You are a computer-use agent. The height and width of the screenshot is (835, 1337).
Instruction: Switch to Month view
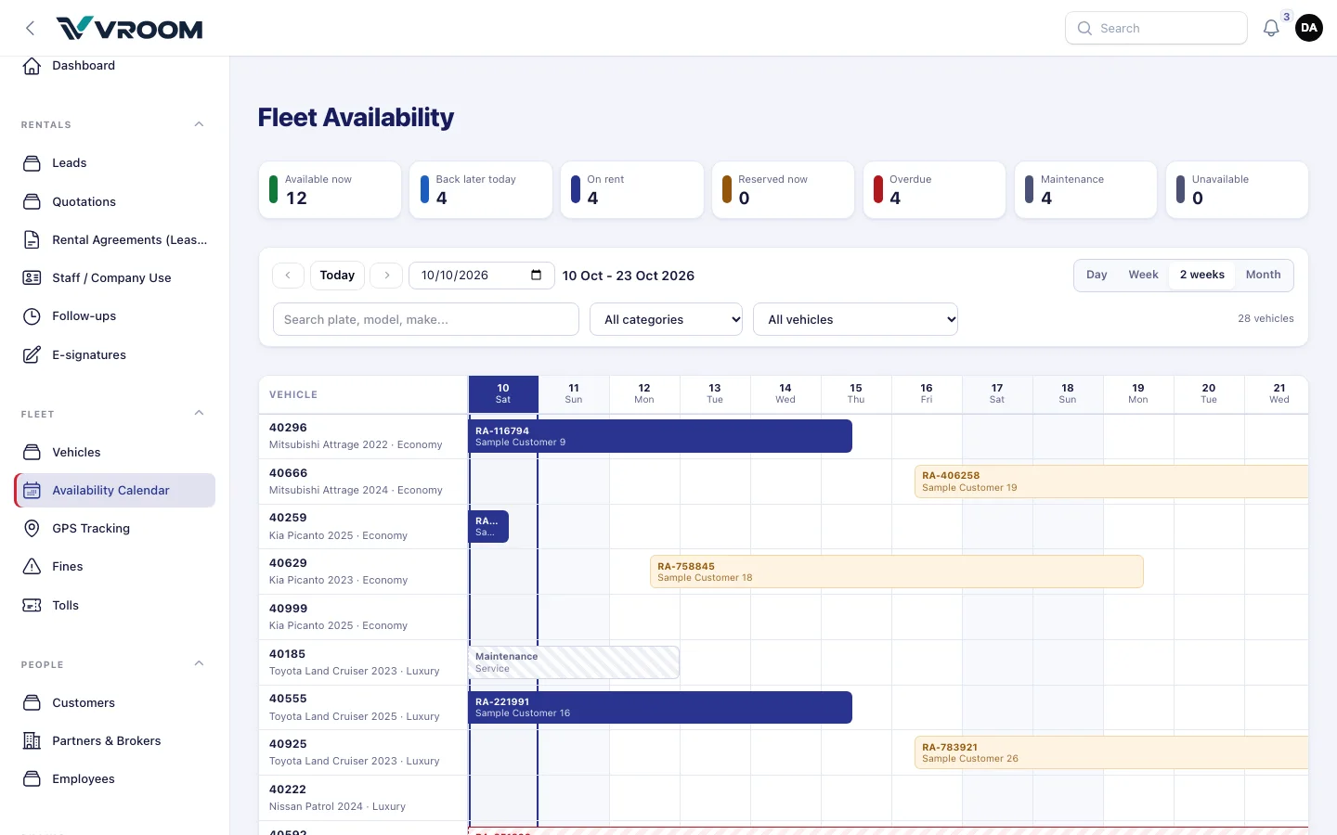pyautogui.click(x=1263, y=275)
